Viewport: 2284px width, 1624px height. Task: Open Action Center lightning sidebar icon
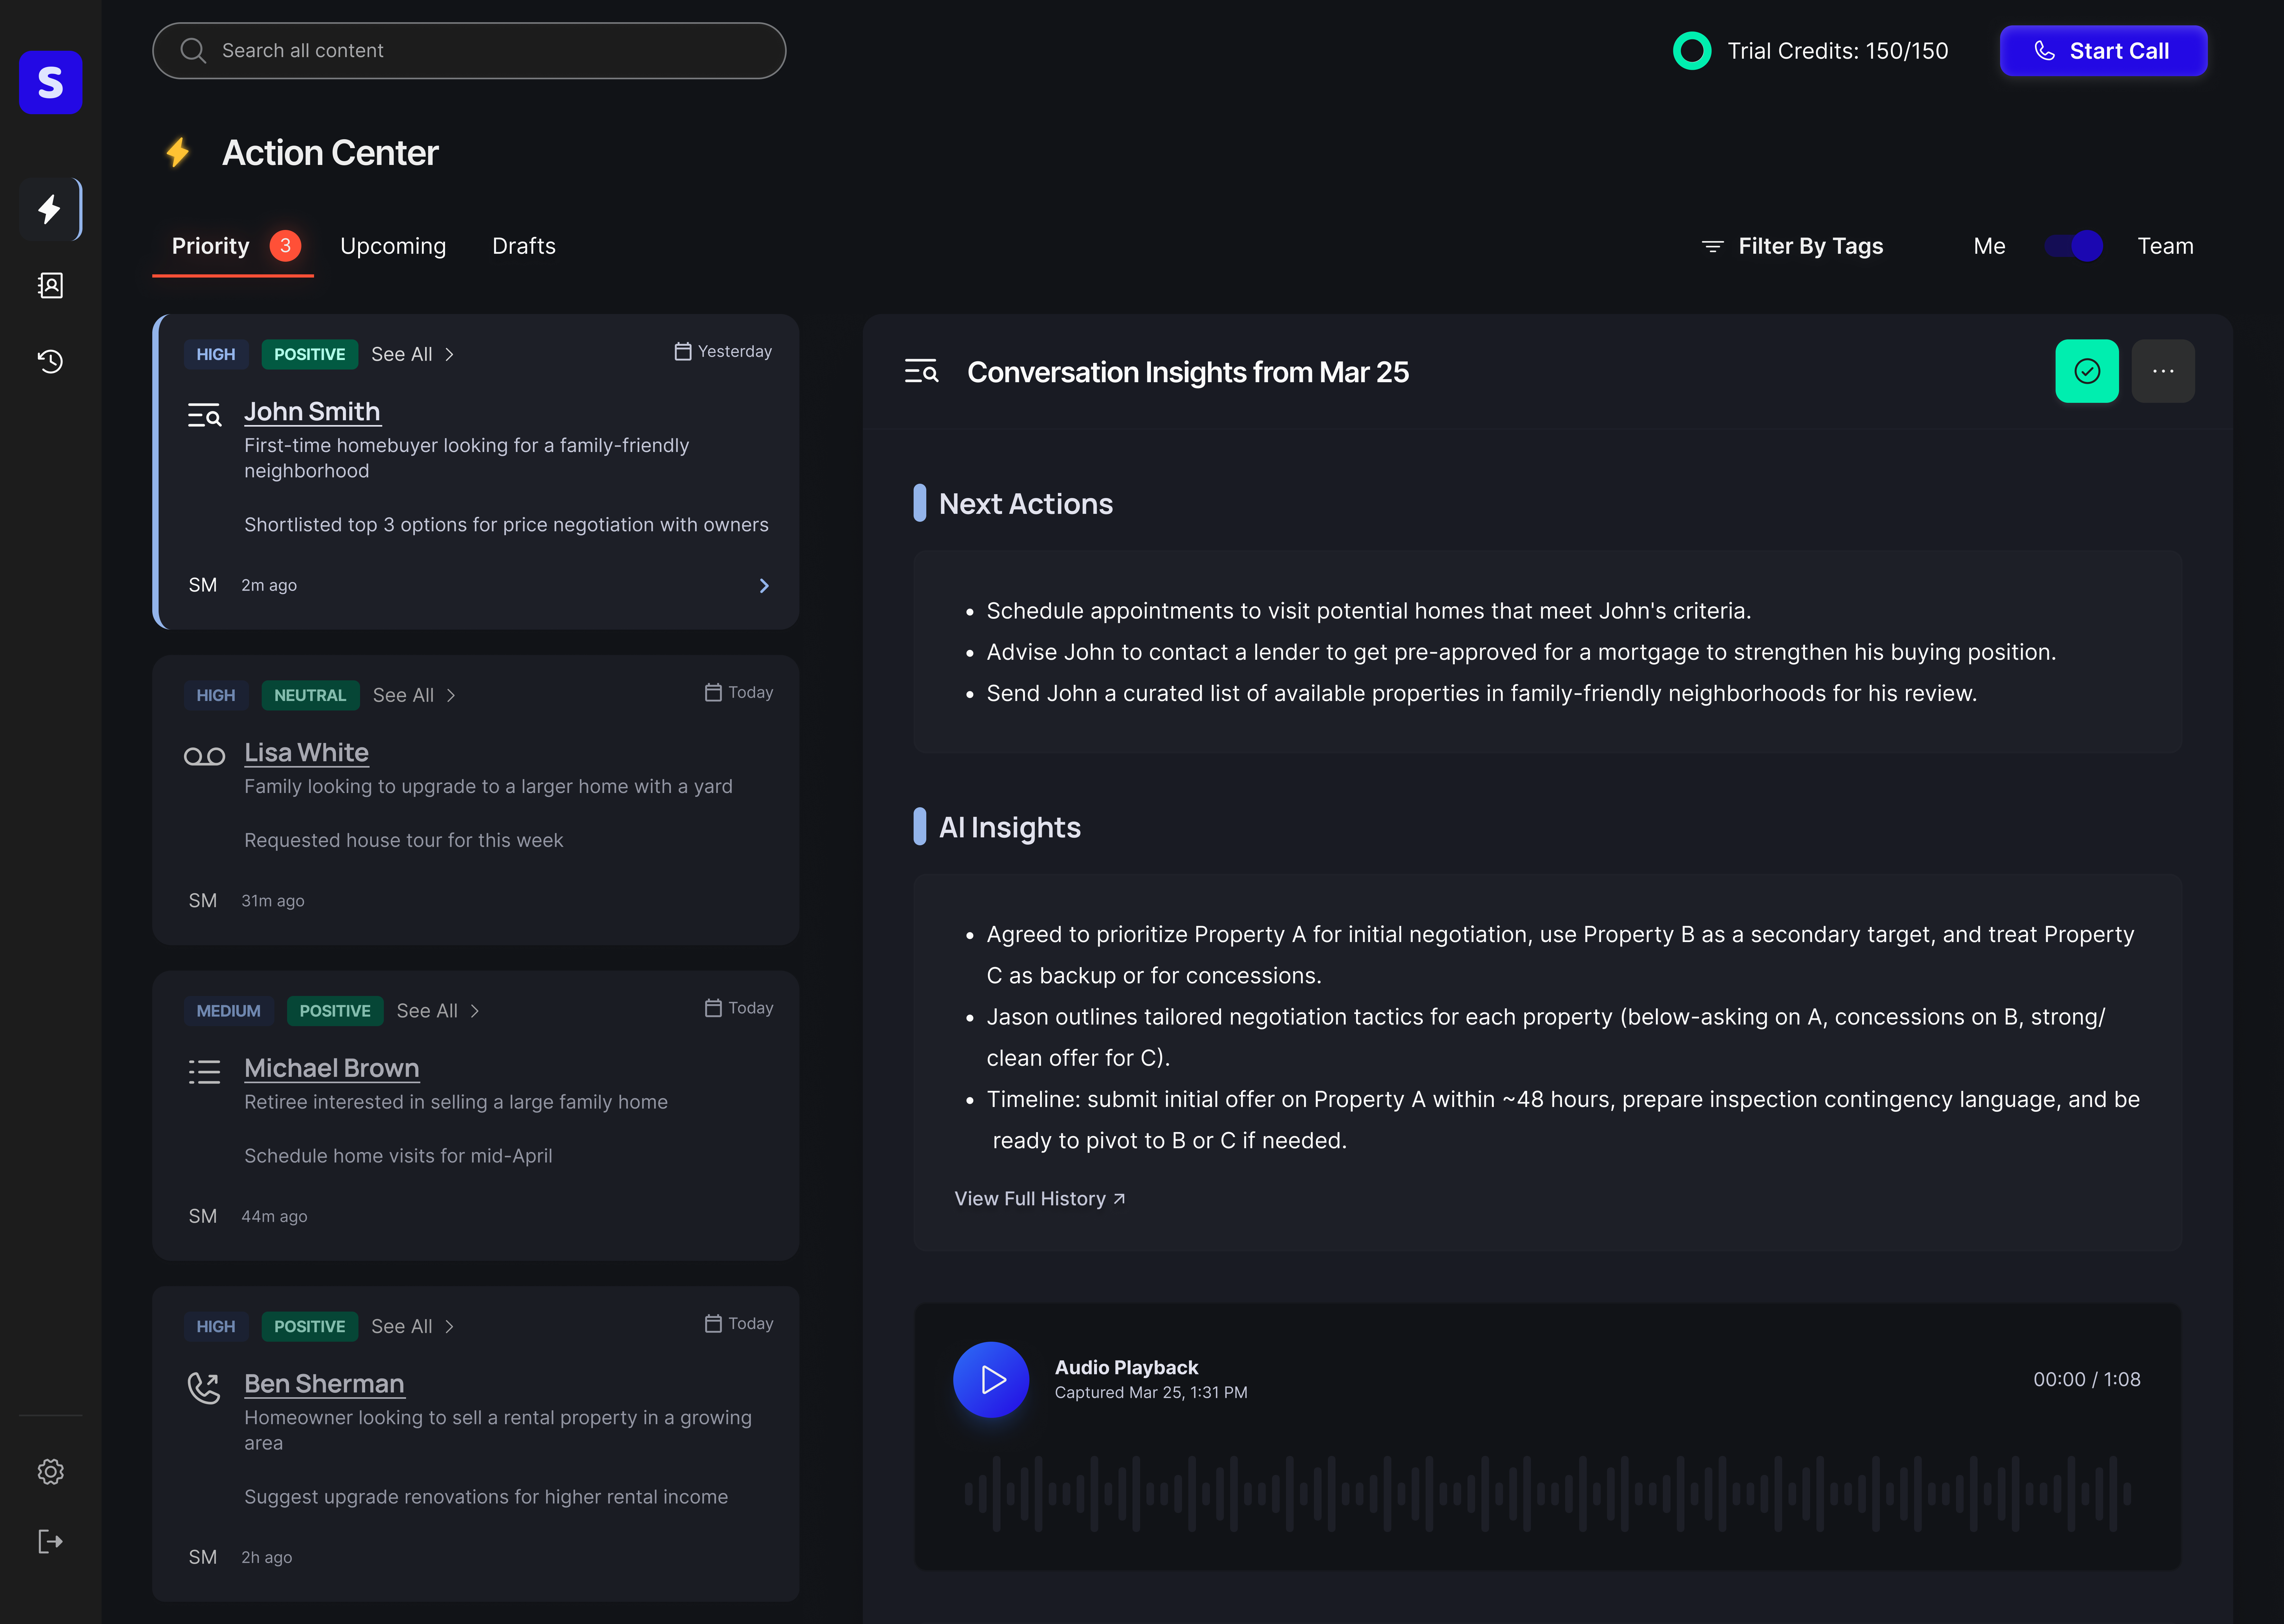tap(50, 209)
